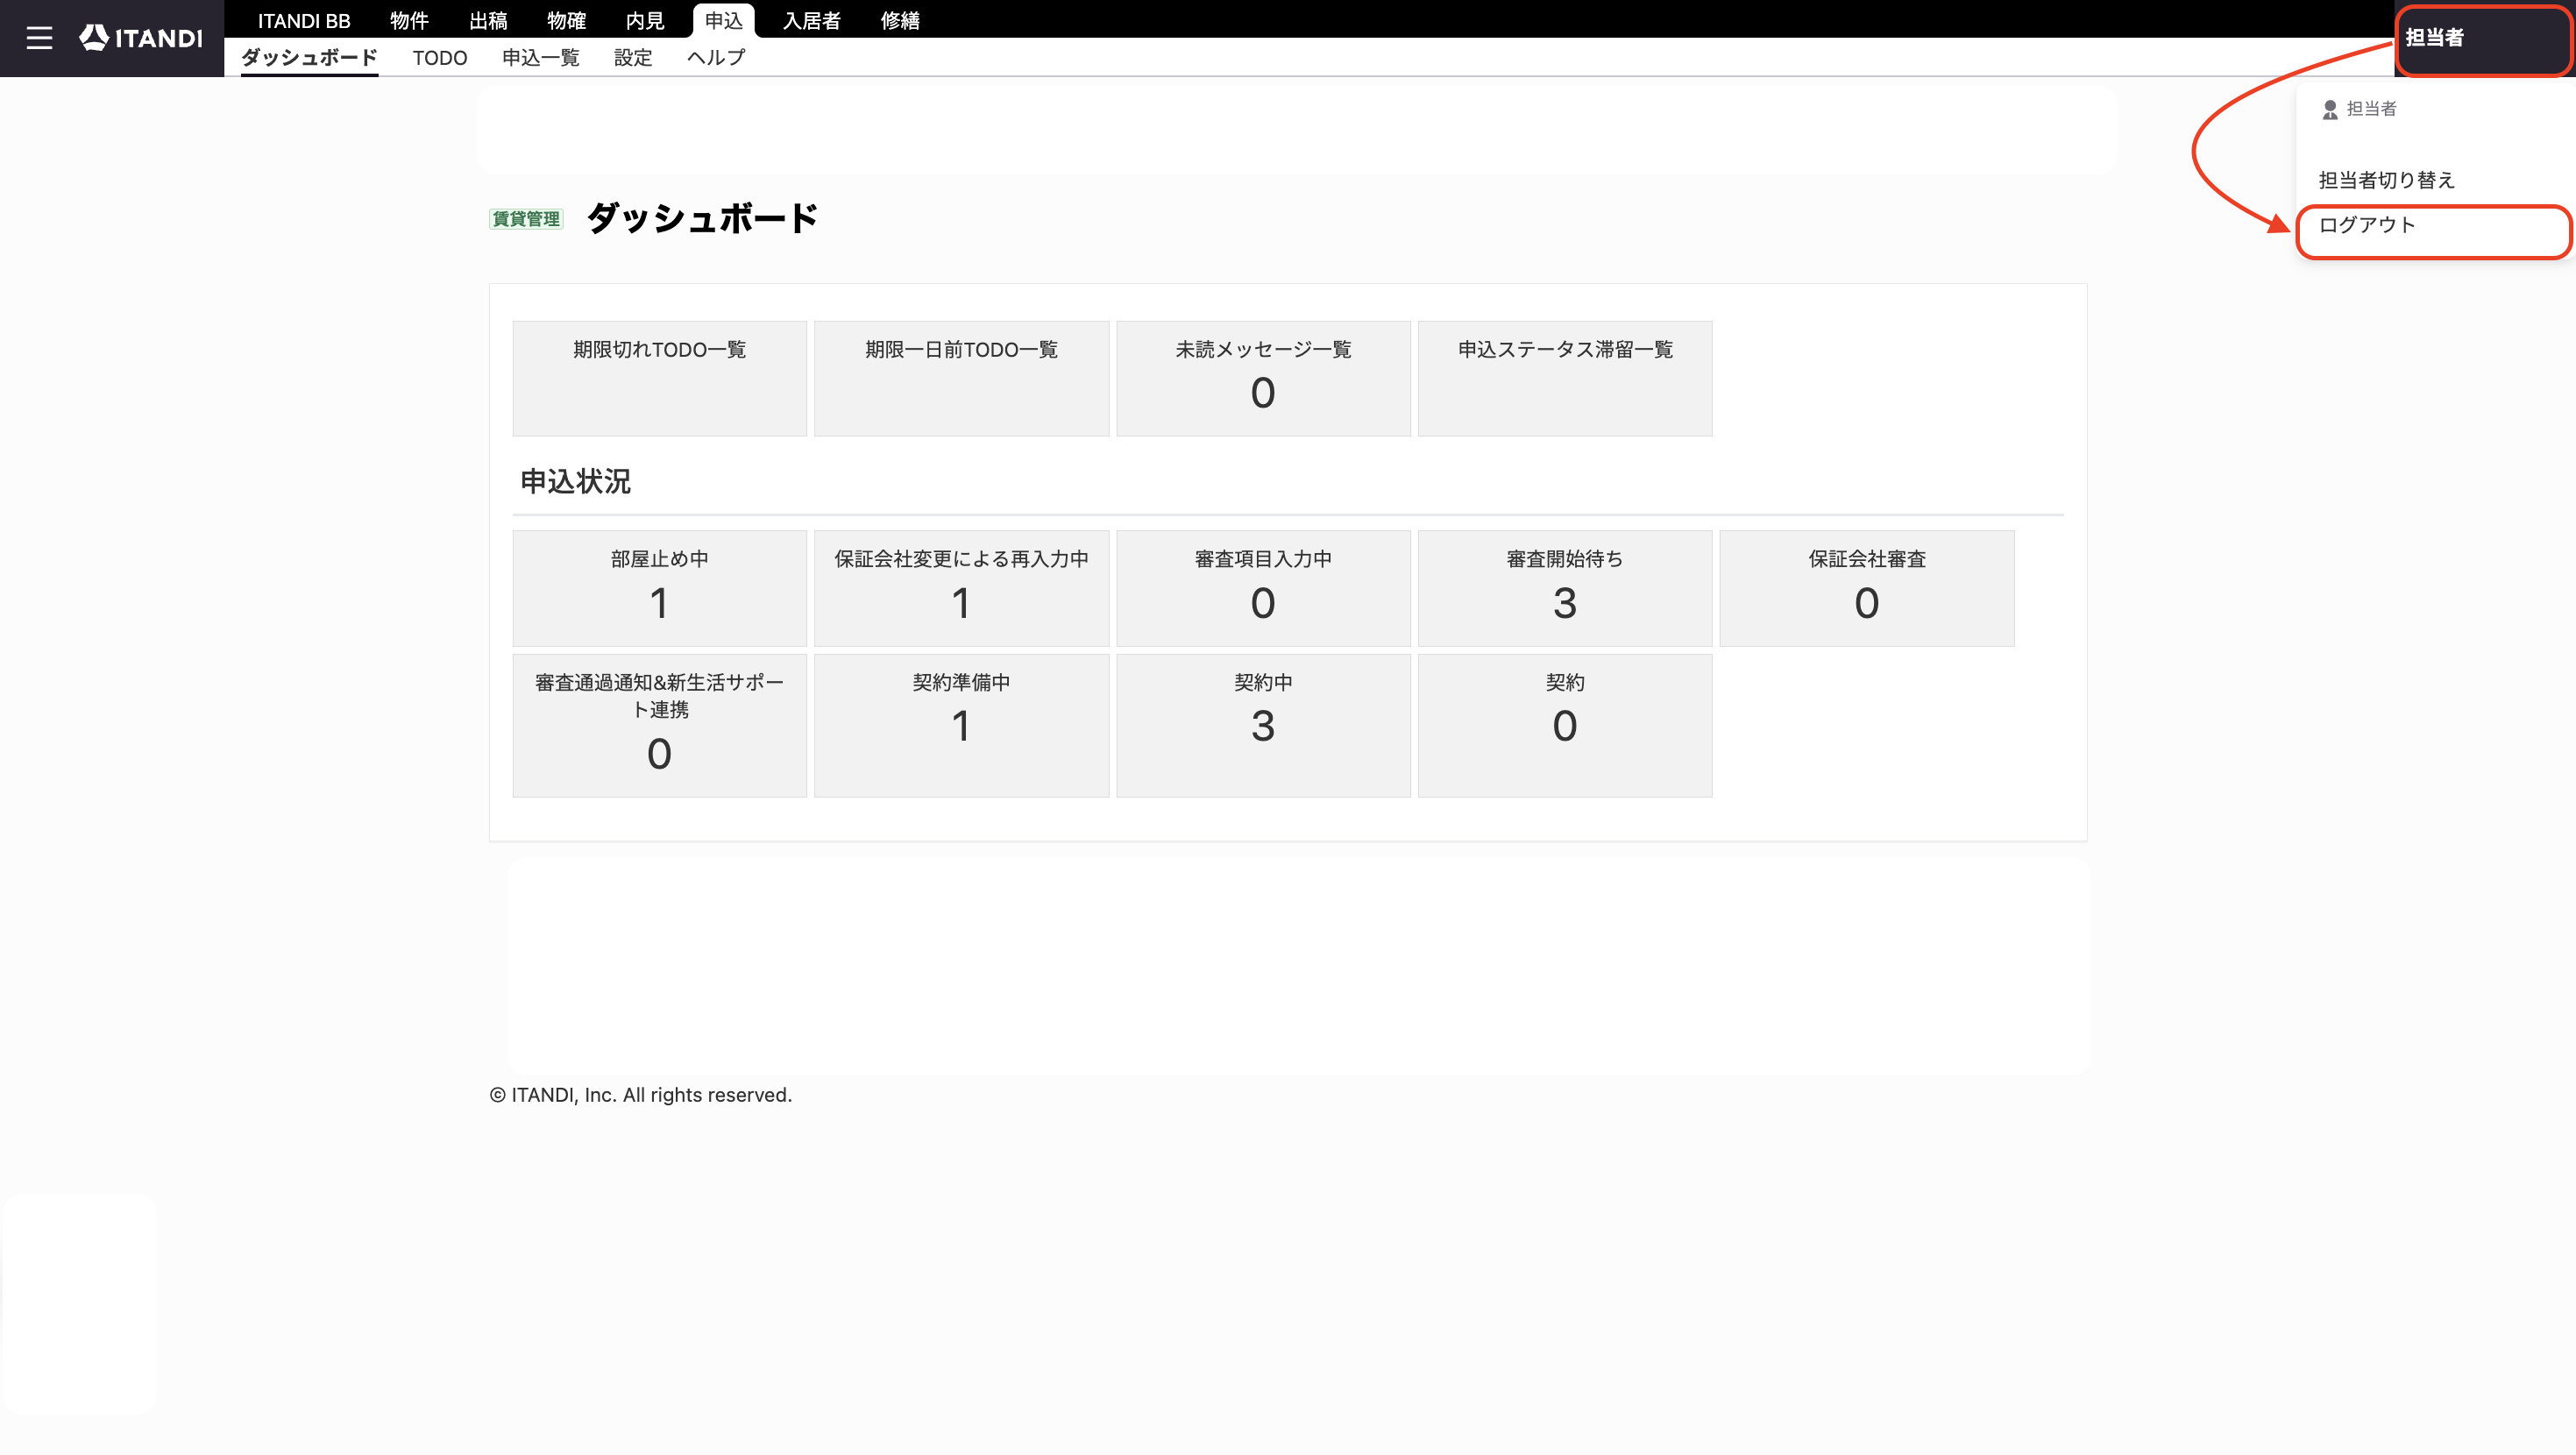Click the user avatar icon in dropdown

2330,109
